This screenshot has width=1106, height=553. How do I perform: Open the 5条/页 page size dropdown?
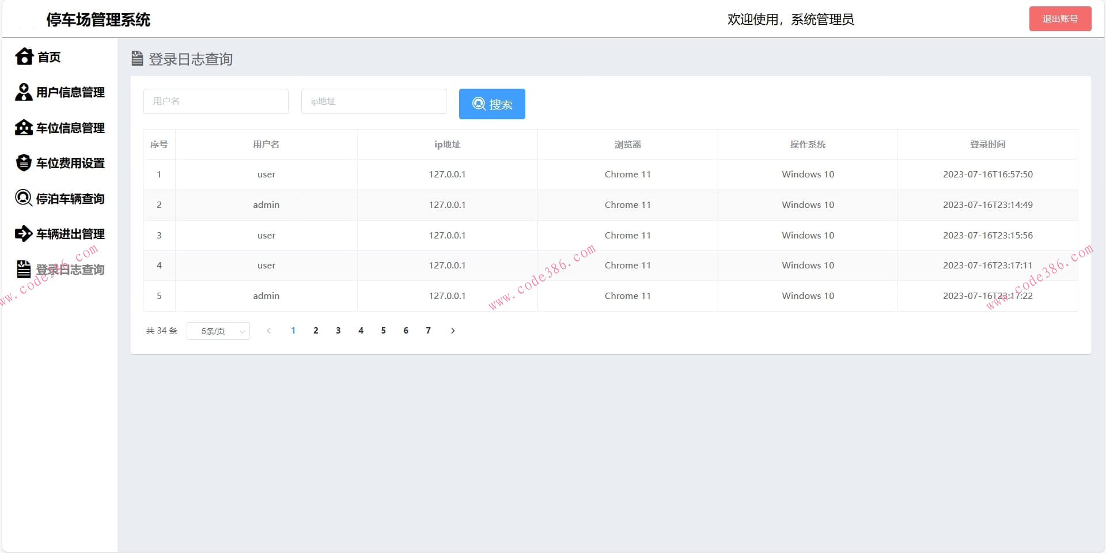(218, 331)
